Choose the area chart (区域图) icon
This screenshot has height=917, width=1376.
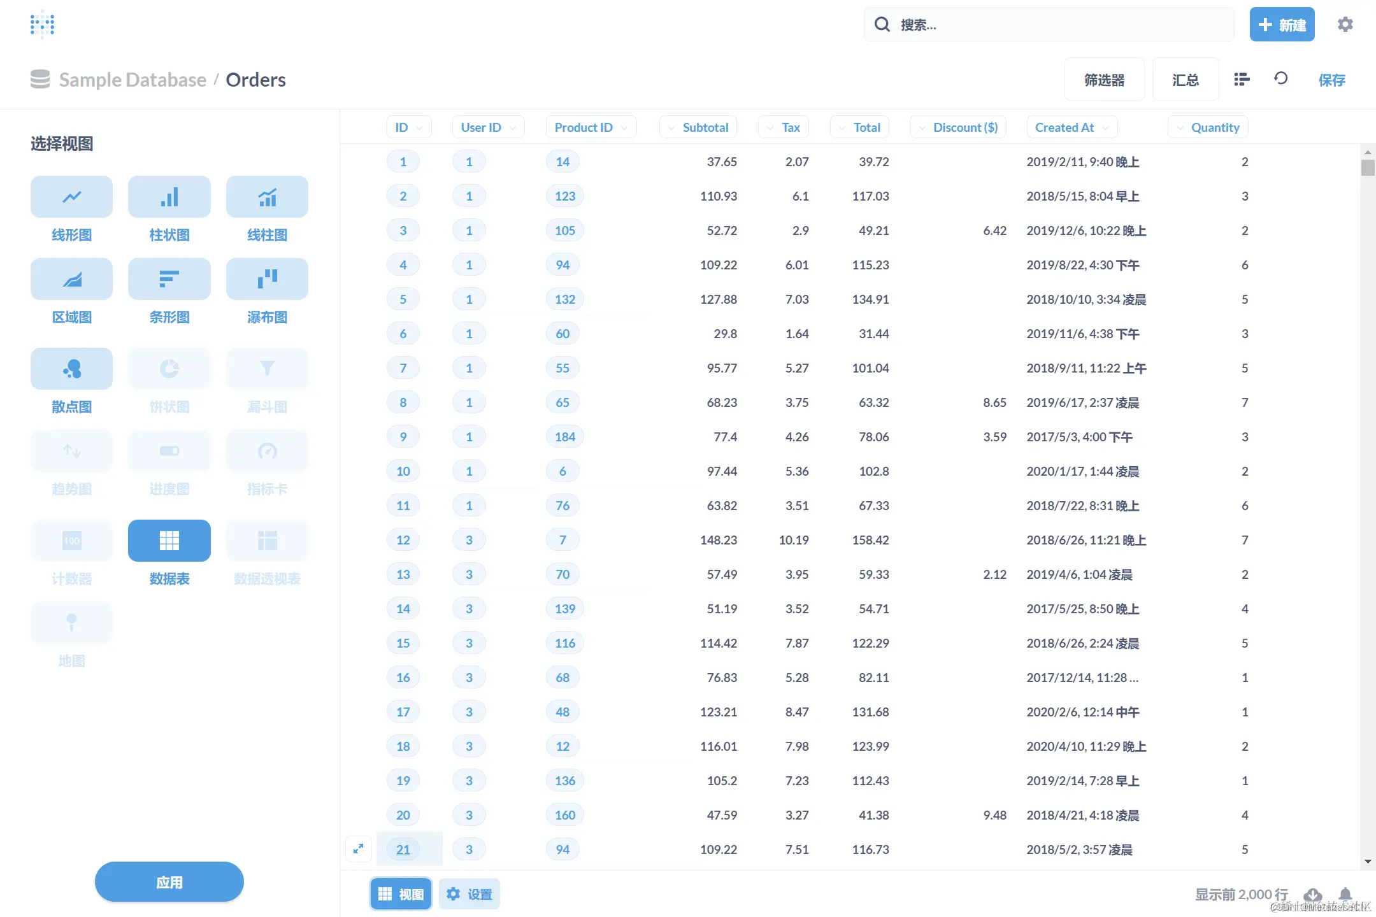pos(71,279)
